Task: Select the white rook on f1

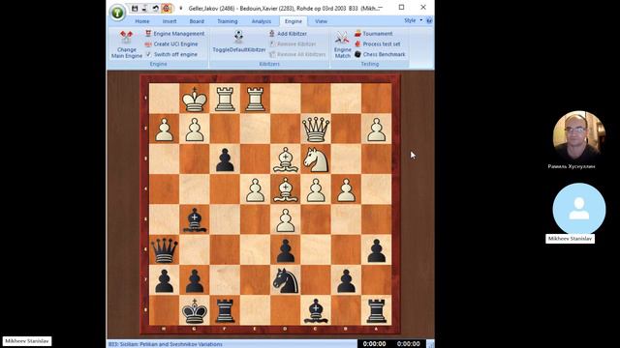Action: 225,99
